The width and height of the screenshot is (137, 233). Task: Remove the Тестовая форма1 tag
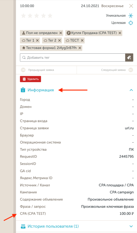pyautogui.click(x=80, y=48)
